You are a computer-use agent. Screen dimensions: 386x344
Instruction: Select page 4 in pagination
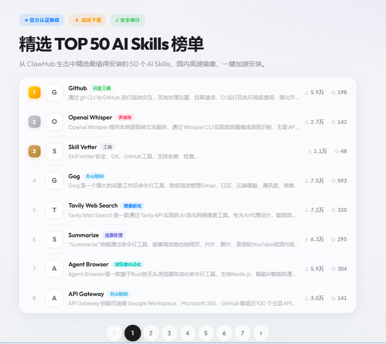click(188, 333)
